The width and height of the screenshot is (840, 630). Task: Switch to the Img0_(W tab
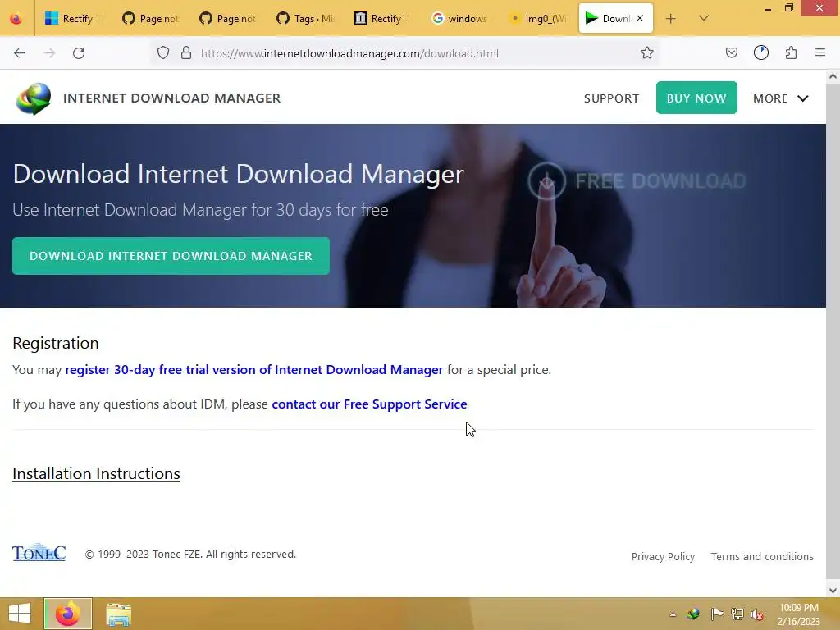coord(536,19)
